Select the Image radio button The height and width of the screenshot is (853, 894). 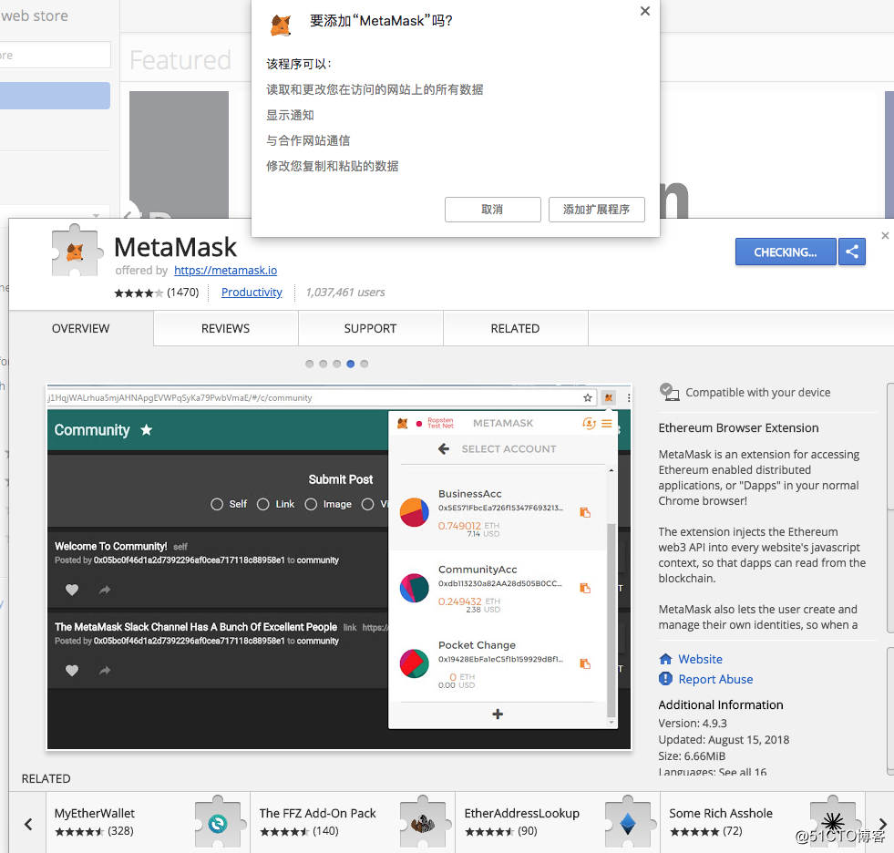(311, 504)
